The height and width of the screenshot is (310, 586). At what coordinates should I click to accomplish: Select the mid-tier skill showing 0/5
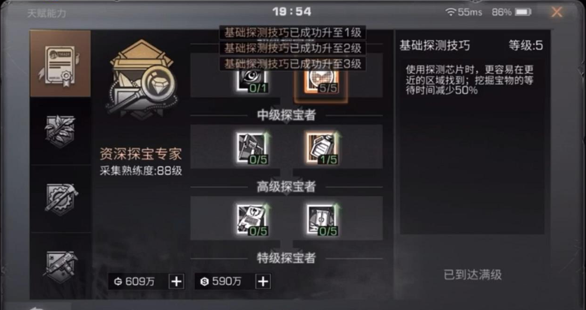tap(252, 148)
